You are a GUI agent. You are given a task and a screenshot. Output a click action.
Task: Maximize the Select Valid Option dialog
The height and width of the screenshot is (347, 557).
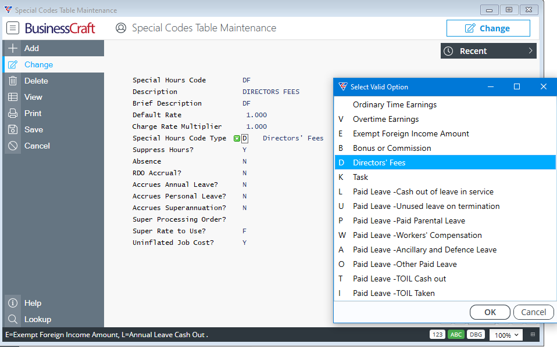[x=517, y=86]
